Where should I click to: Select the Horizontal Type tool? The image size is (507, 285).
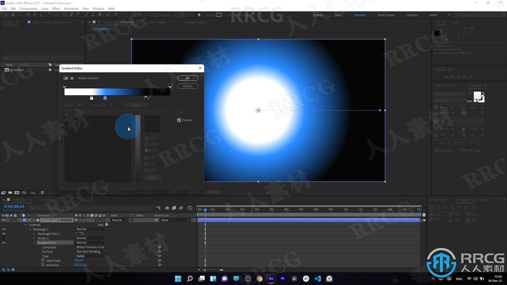click(x=78, y=15)
